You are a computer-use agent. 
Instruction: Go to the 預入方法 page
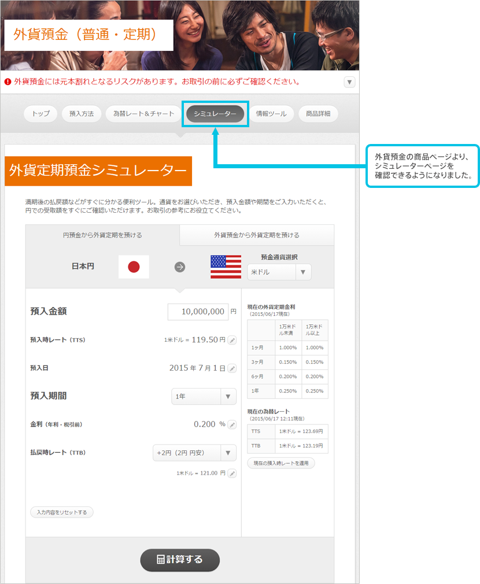(81, 114)
